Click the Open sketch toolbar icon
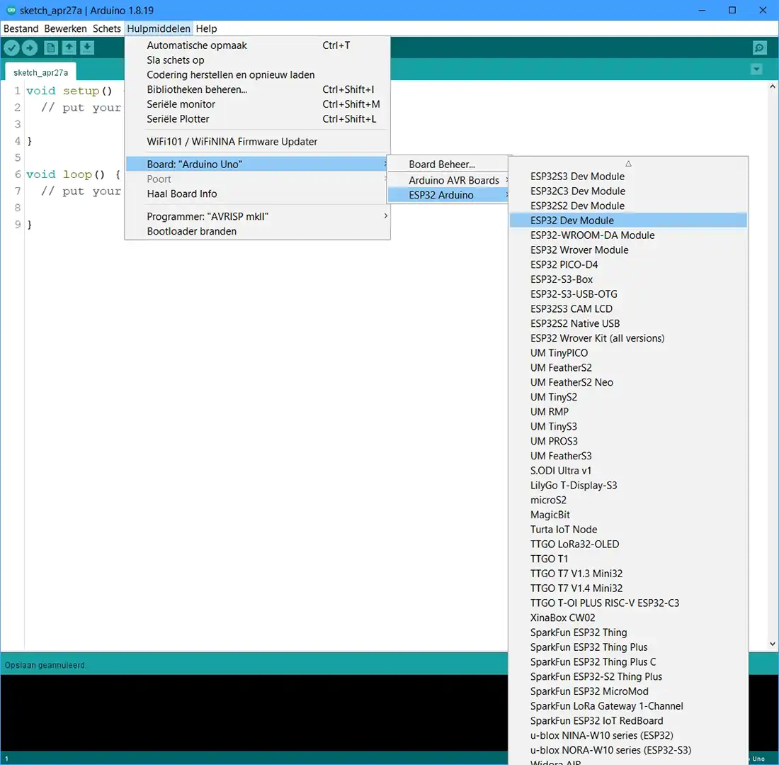The width and height of the screenshot is (779, 765). (x=69, y=48)
